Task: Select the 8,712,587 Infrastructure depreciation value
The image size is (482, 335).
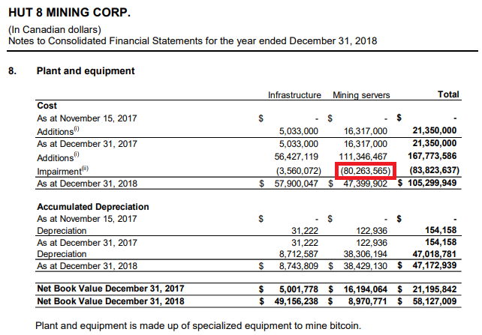Action: (299, 254)
